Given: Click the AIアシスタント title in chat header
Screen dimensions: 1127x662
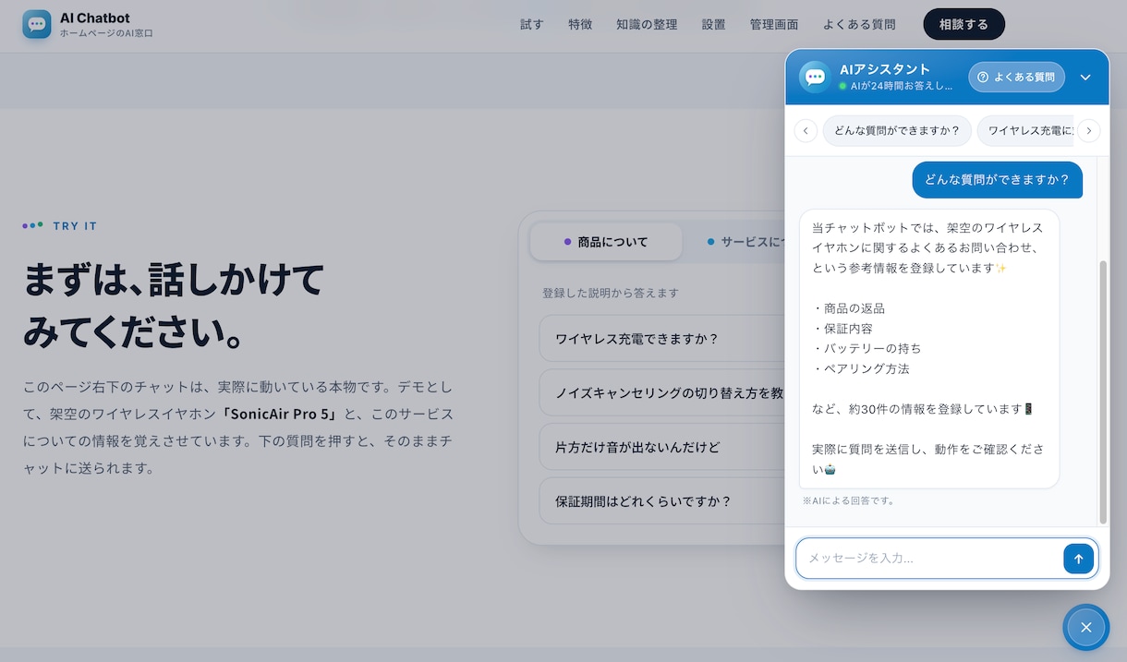Looking at the screenshot, I should point(885,69).
